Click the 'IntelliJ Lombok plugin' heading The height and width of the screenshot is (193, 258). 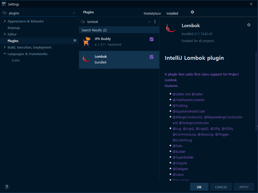click(194, 58)
